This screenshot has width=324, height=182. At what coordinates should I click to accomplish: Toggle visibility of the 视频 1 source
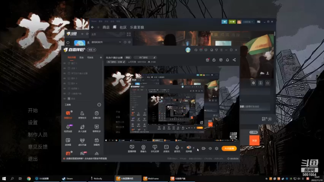point(65,89)
